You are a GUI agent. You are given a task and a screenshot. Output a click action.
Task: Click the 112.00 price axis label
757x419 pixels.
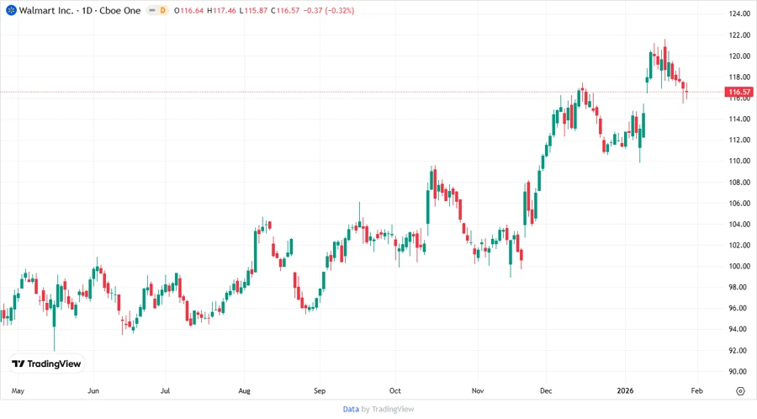[x=739, y=140]
